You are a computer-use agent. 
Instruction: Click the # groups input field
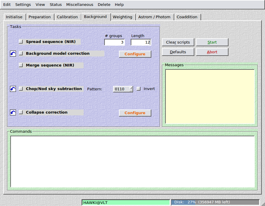(114, 42)
